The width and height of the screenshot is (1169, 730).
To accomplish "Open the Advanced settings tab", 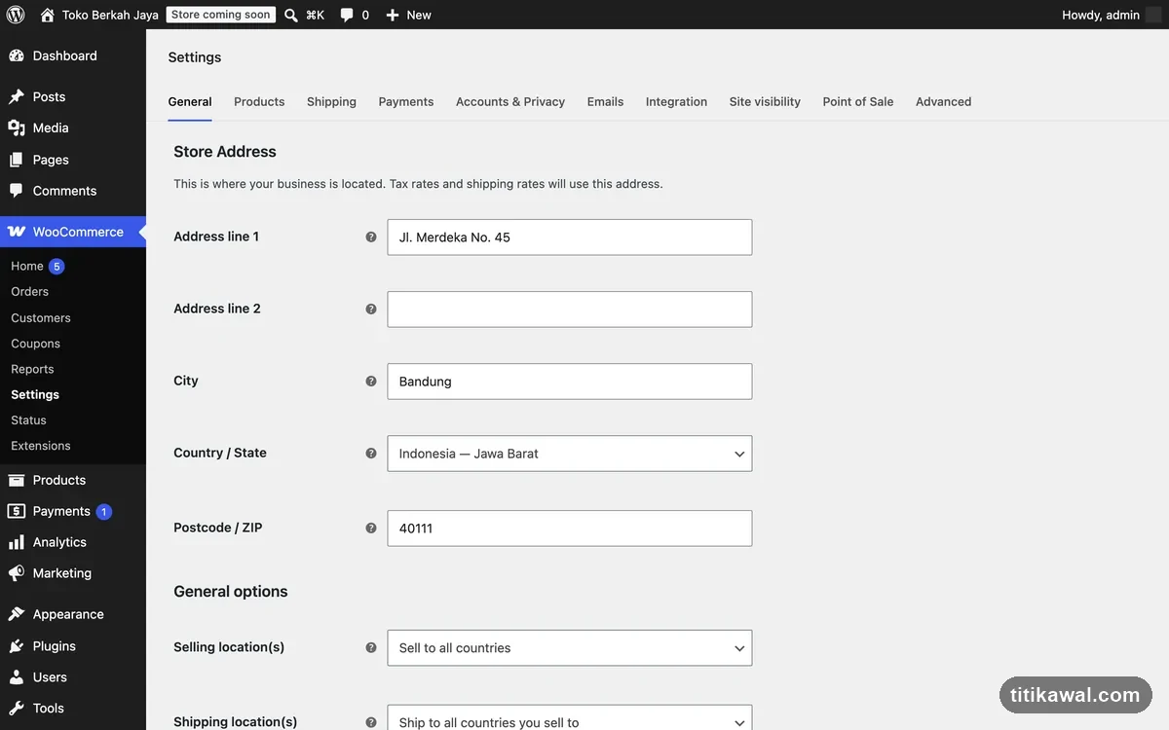I will click(x=943, y=101).
